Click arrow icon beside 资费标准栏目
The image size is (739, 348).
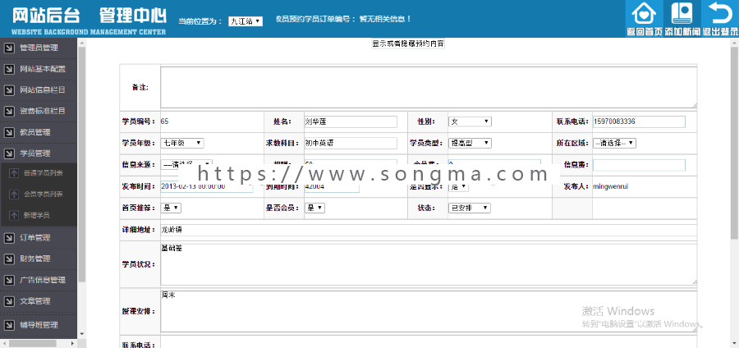point(9,111)
